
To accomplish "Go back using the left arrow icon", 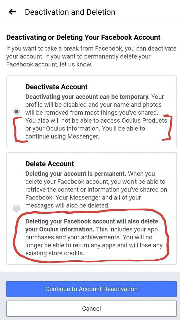I will [x=12, y=12].
